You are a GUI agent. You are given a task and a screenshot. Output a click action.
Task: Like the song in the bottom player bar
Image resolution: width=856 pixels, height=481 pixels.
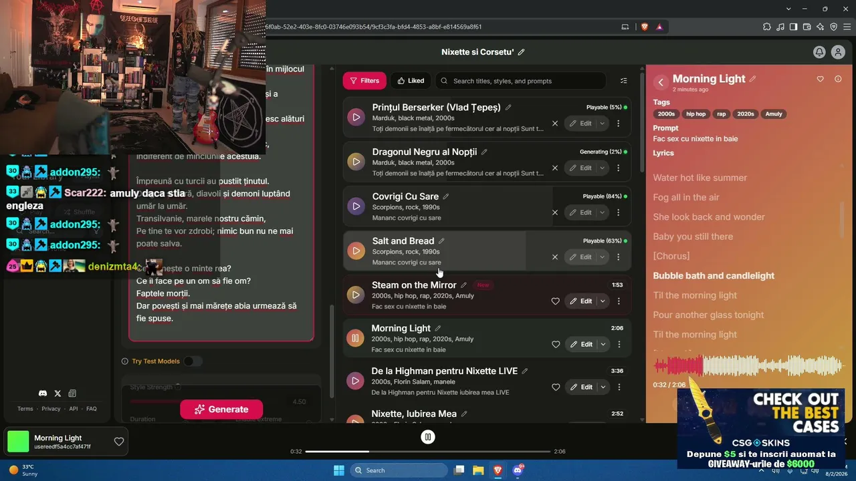coord(119,442)
